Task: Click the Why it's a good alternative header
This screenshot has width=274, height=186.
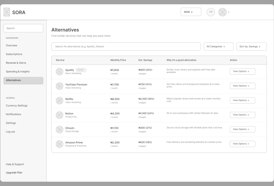Action: (x=182, y=60)
